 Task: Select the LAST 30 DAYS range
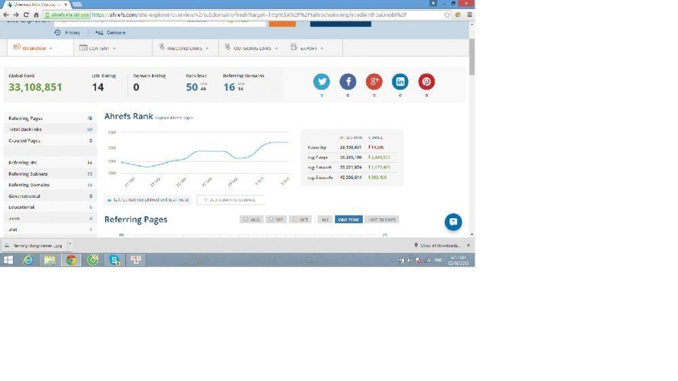click(382, 220)
